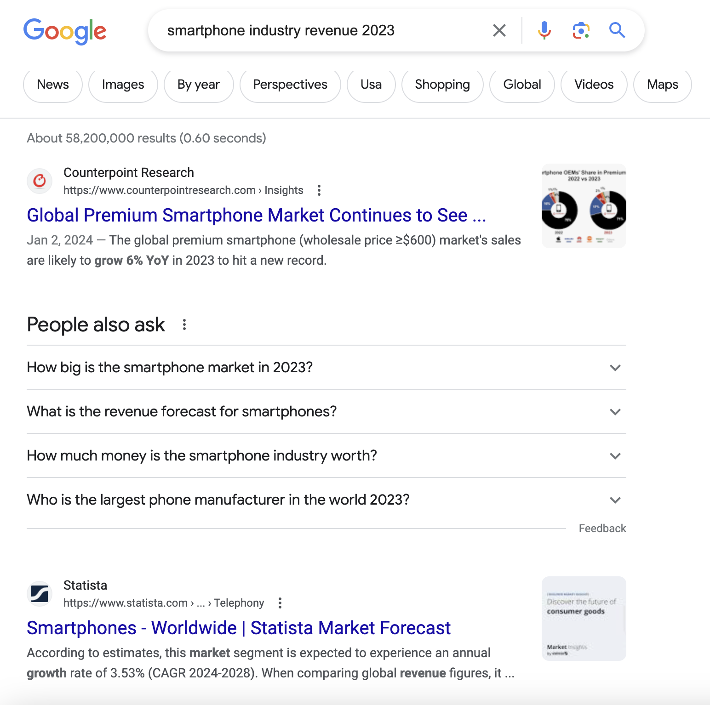
Task: Expand 'What is the revenue forecast for smartphones?'
Action: [x=615, y=412]
